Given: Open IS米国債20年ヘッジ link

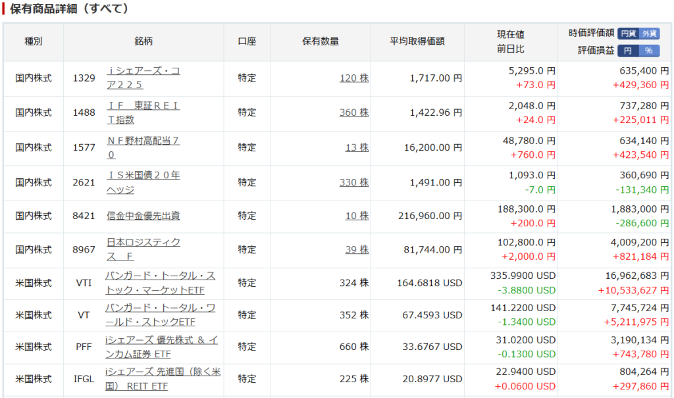Looking at the screenshot, I should coord(143,176).
